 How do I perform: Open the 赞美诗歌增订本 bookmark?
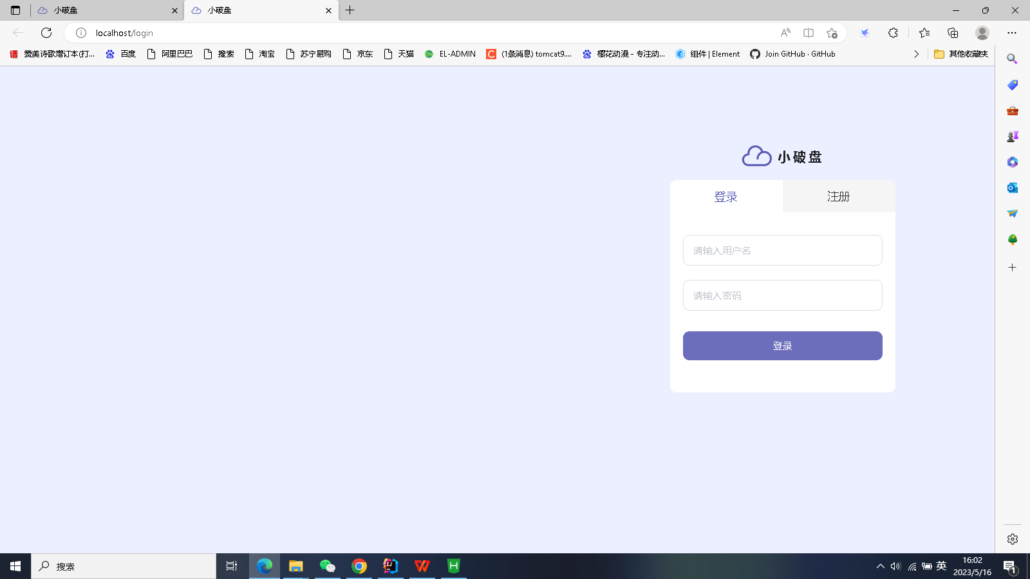pyautogui.click(x=52, y=54)
